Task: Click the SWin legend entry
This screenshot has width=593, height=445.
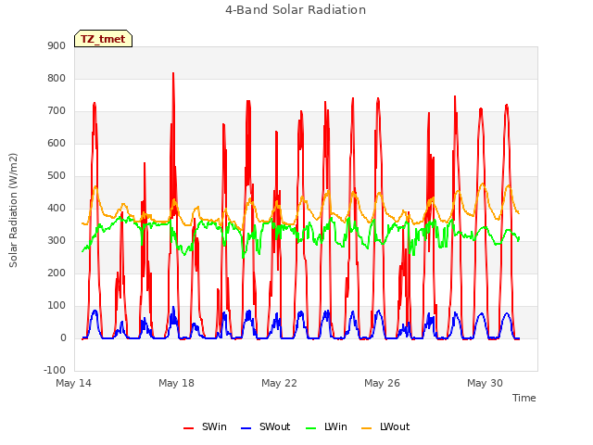Action: (x=205, y=426)
